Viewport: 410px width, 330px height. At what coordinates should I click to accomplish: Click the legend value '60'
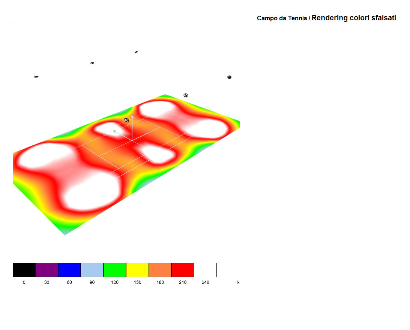coord(69,282)
